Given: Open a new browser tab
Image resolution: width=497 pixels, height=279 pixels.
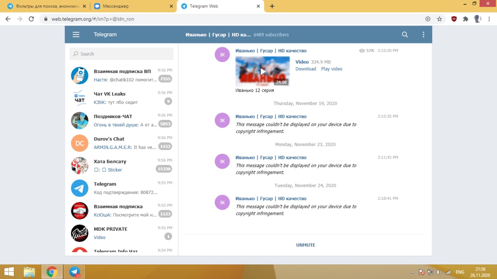Looking at the screenshot, I should pos(272,6).
